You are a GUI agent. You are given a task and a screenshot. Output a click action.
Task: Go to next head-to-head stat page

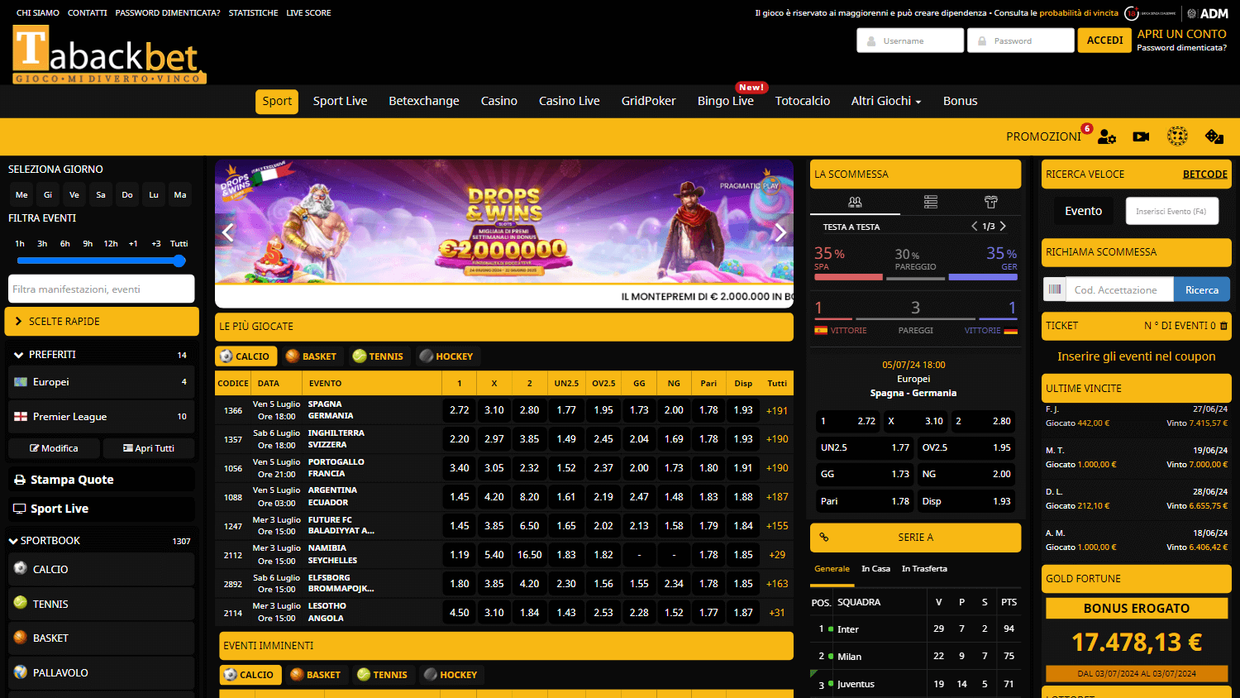[x=1003, y=227]
